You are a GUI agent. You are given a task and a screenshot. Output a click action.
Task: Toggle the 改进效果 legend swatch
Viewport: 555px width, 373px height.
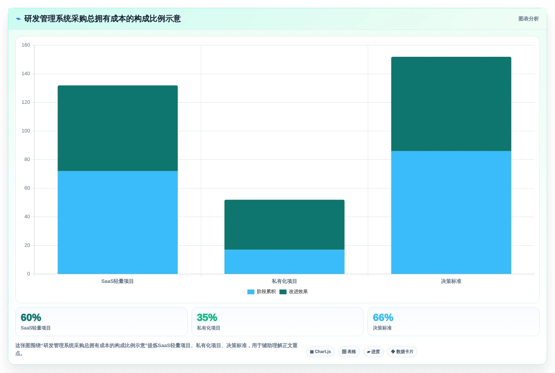click(283, 292)
